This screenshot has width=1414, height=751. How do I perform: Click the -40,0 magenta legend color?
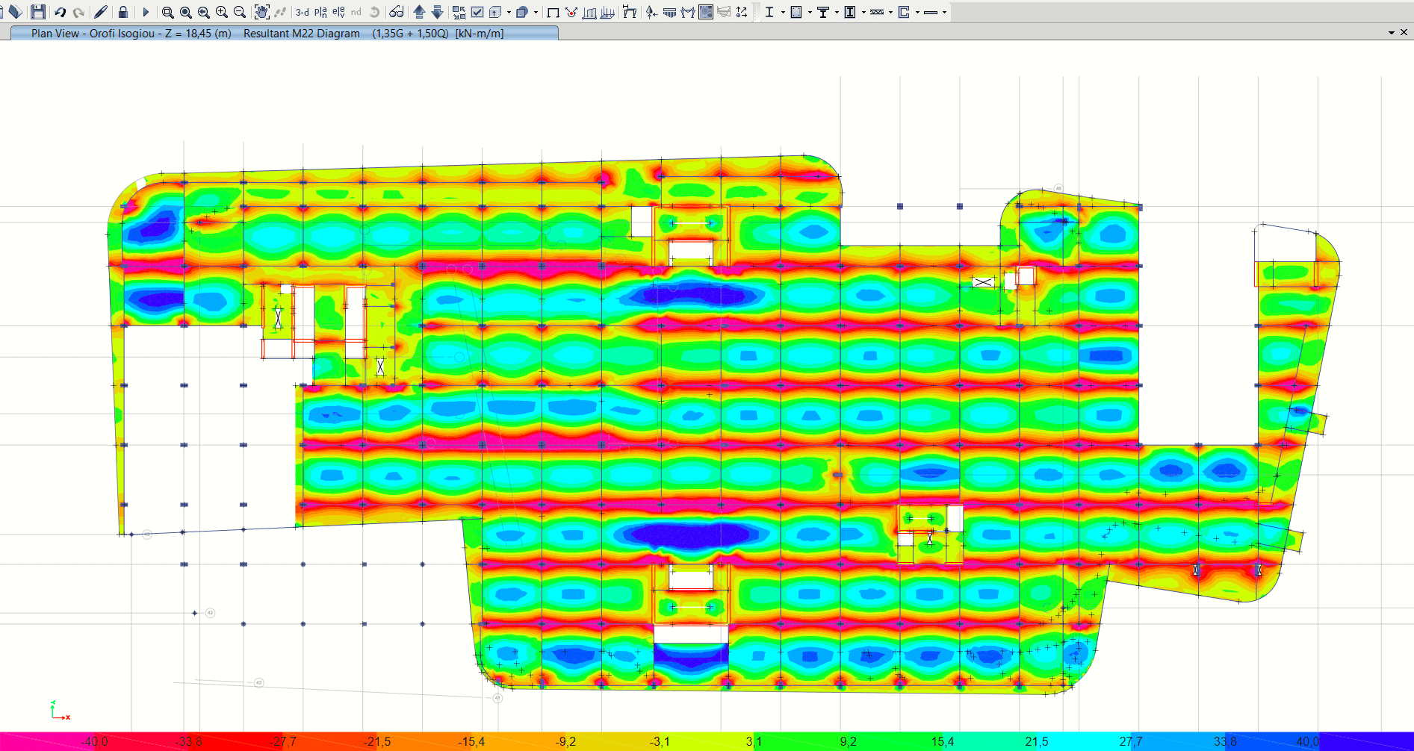coord(95,741)
